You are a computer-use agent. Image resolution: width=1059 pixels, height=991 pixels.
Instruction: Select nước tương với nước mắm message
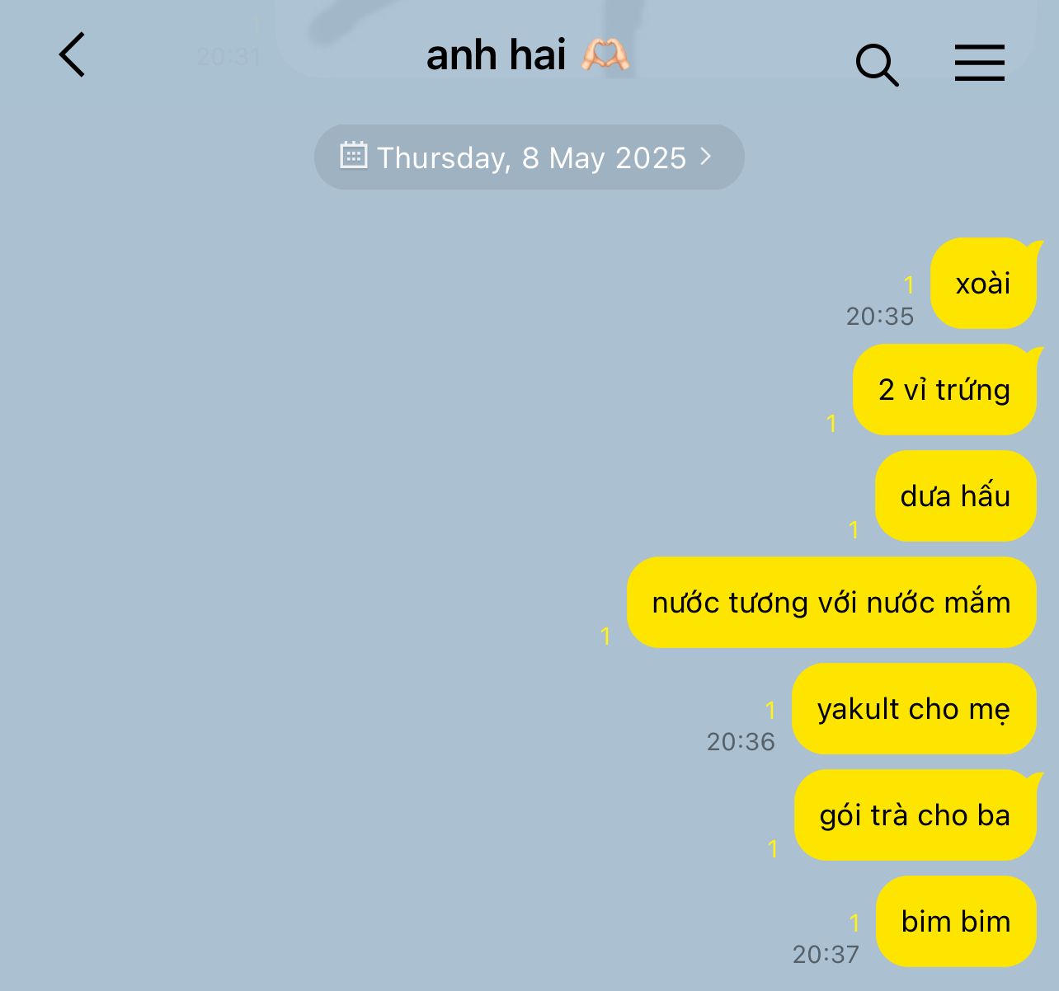(x=831, y=603)
